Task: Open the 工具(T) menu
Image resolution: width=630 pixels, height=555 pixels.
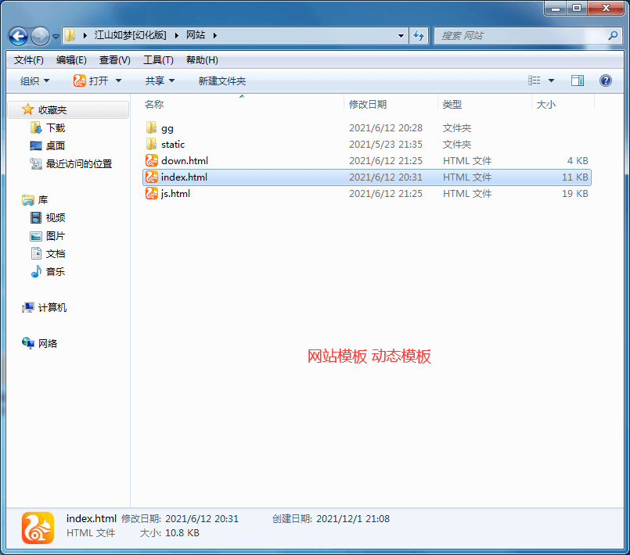Action: [158, 60]
